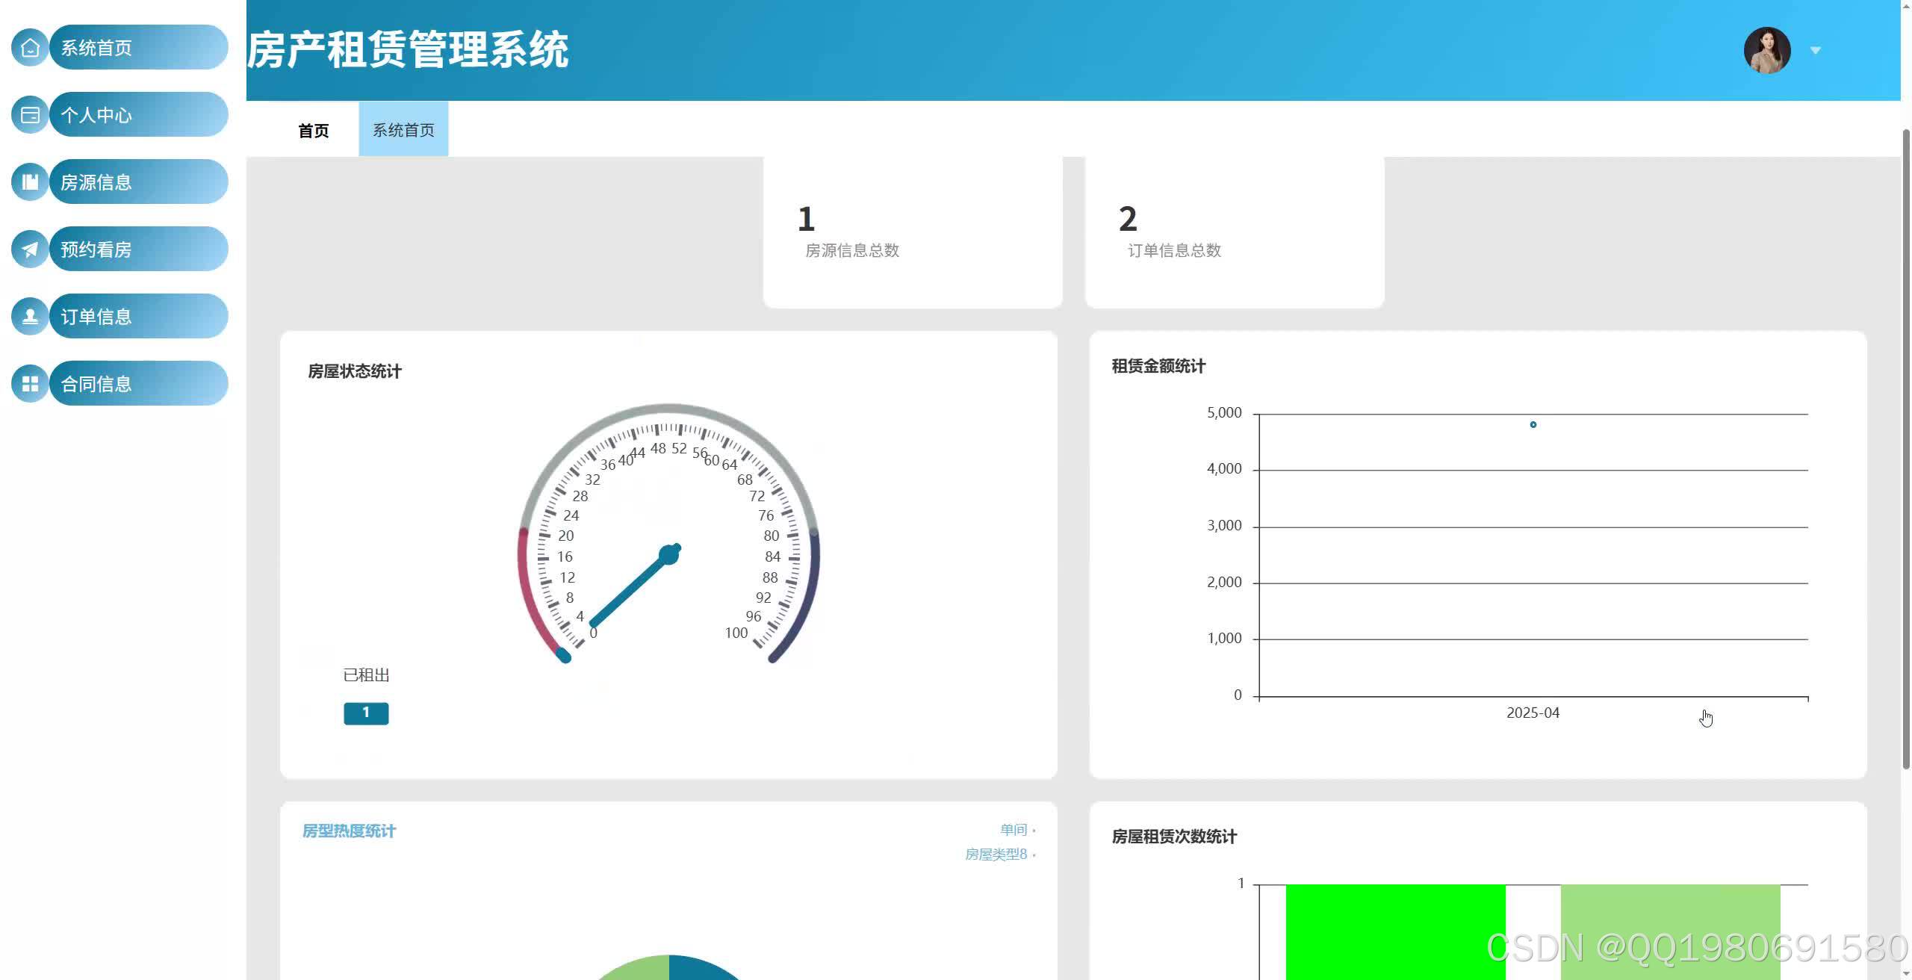Click the person icon beside 订单信息

coord(30,317)
